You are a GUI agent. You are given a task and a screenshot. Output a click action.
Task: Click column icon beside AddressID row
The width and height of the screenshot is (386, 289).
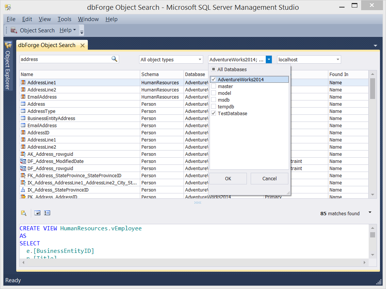(23, 132)
